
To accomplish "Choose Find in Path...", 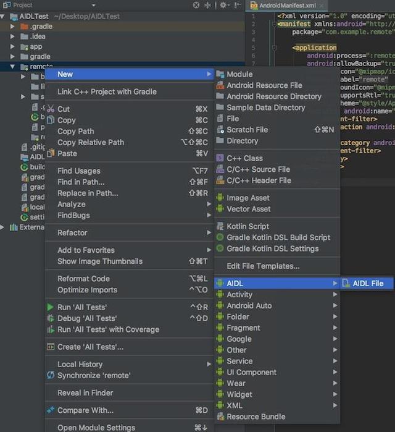I will click(130, 182).
